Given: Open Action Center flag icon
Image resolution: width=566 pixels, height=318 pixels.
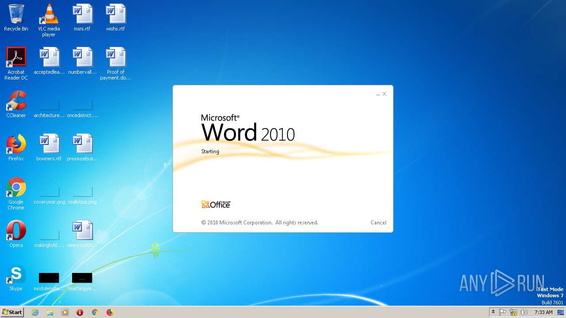Looking at the screenshot, I should click(503, 312).
